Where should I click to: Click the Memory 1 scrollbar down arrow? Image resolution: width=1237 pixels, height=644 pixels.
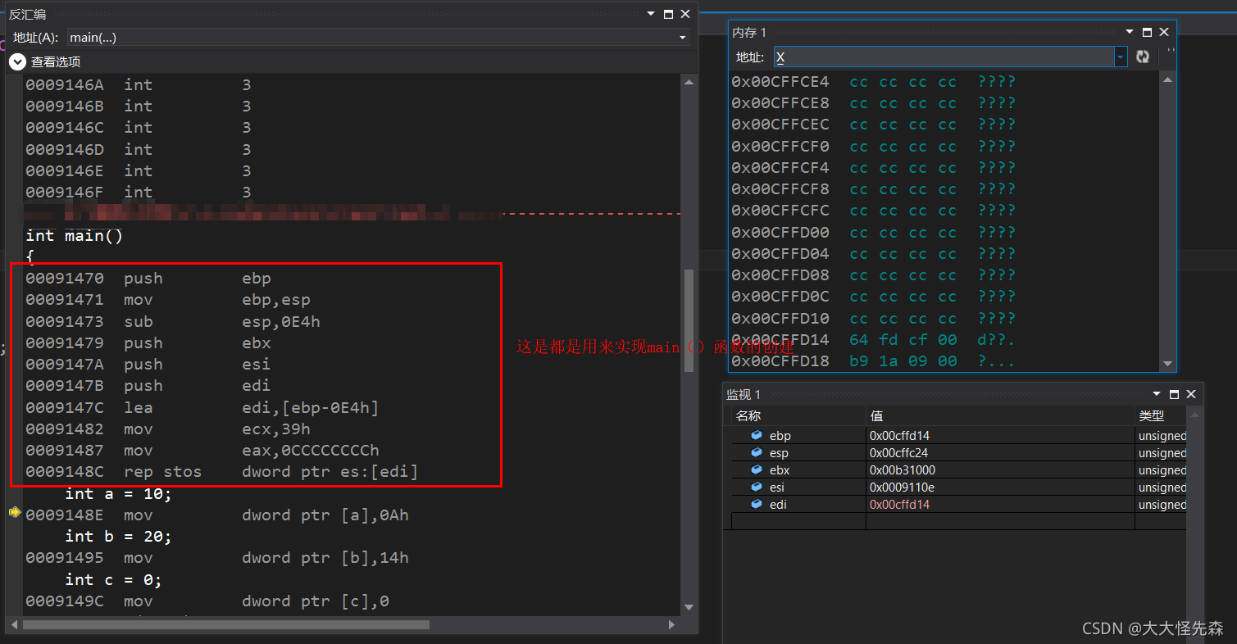[x=1169, y=364]
